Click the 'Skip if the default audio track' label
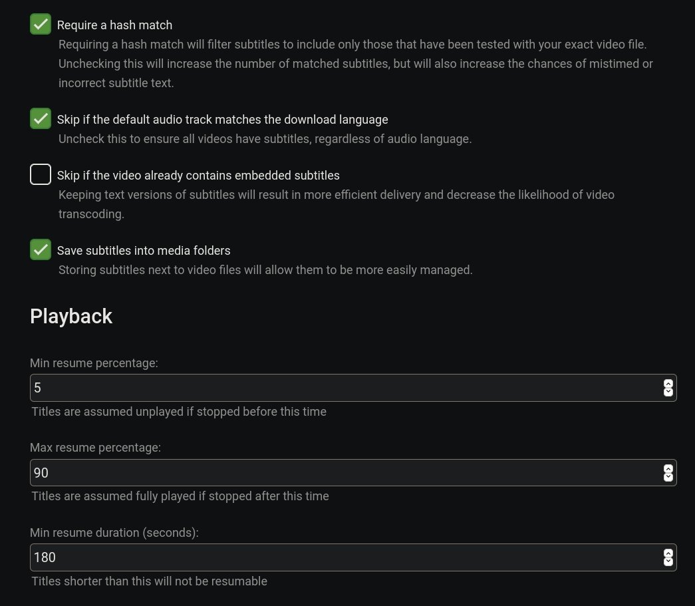The image size is (695, 606). click(222, 120)
